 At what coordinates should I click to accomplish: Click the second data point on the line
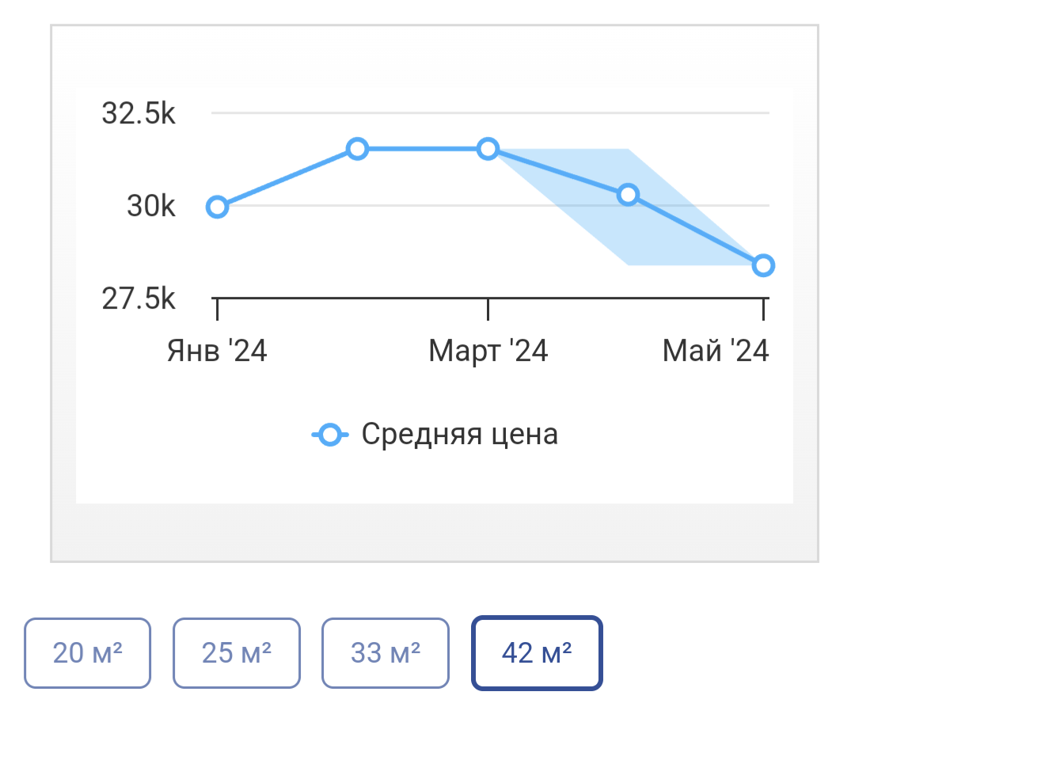coord(358,149)
